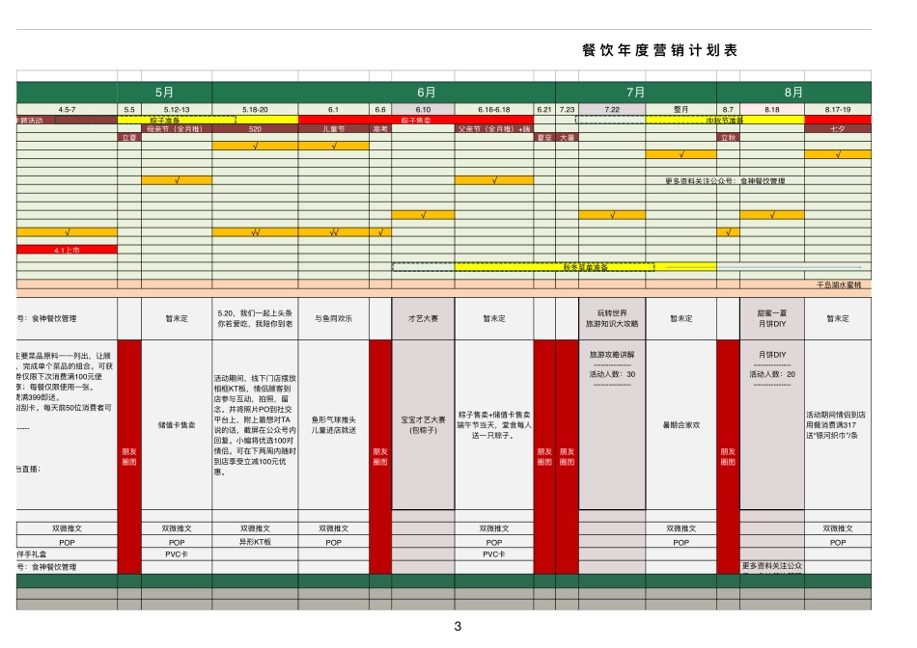Image resolution: width=917 pixels, height=648 pixels.
Task: Click the 宝宝才艺大赛 (包粽子) cell
Action: point(423,425)
